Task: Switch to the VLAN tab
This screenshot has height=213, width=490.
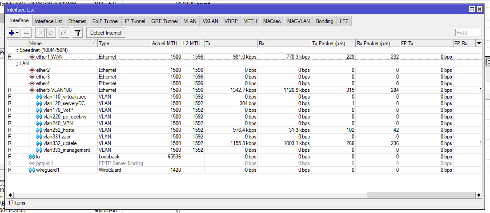Action: tap(190, 21)
